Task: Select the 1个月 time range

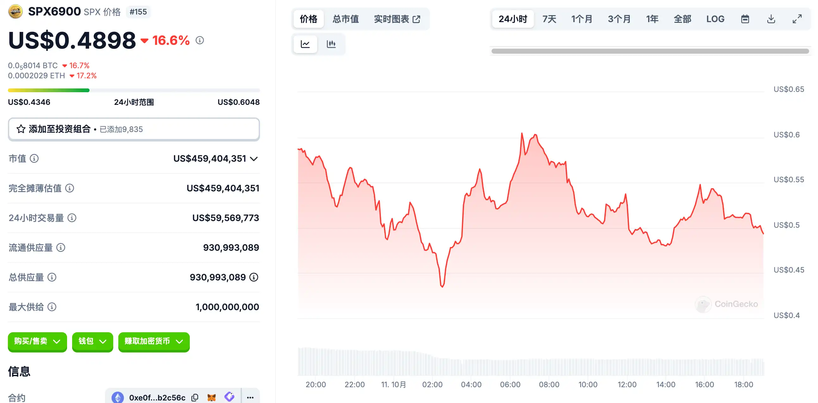Action: click(x=582, y=19)
